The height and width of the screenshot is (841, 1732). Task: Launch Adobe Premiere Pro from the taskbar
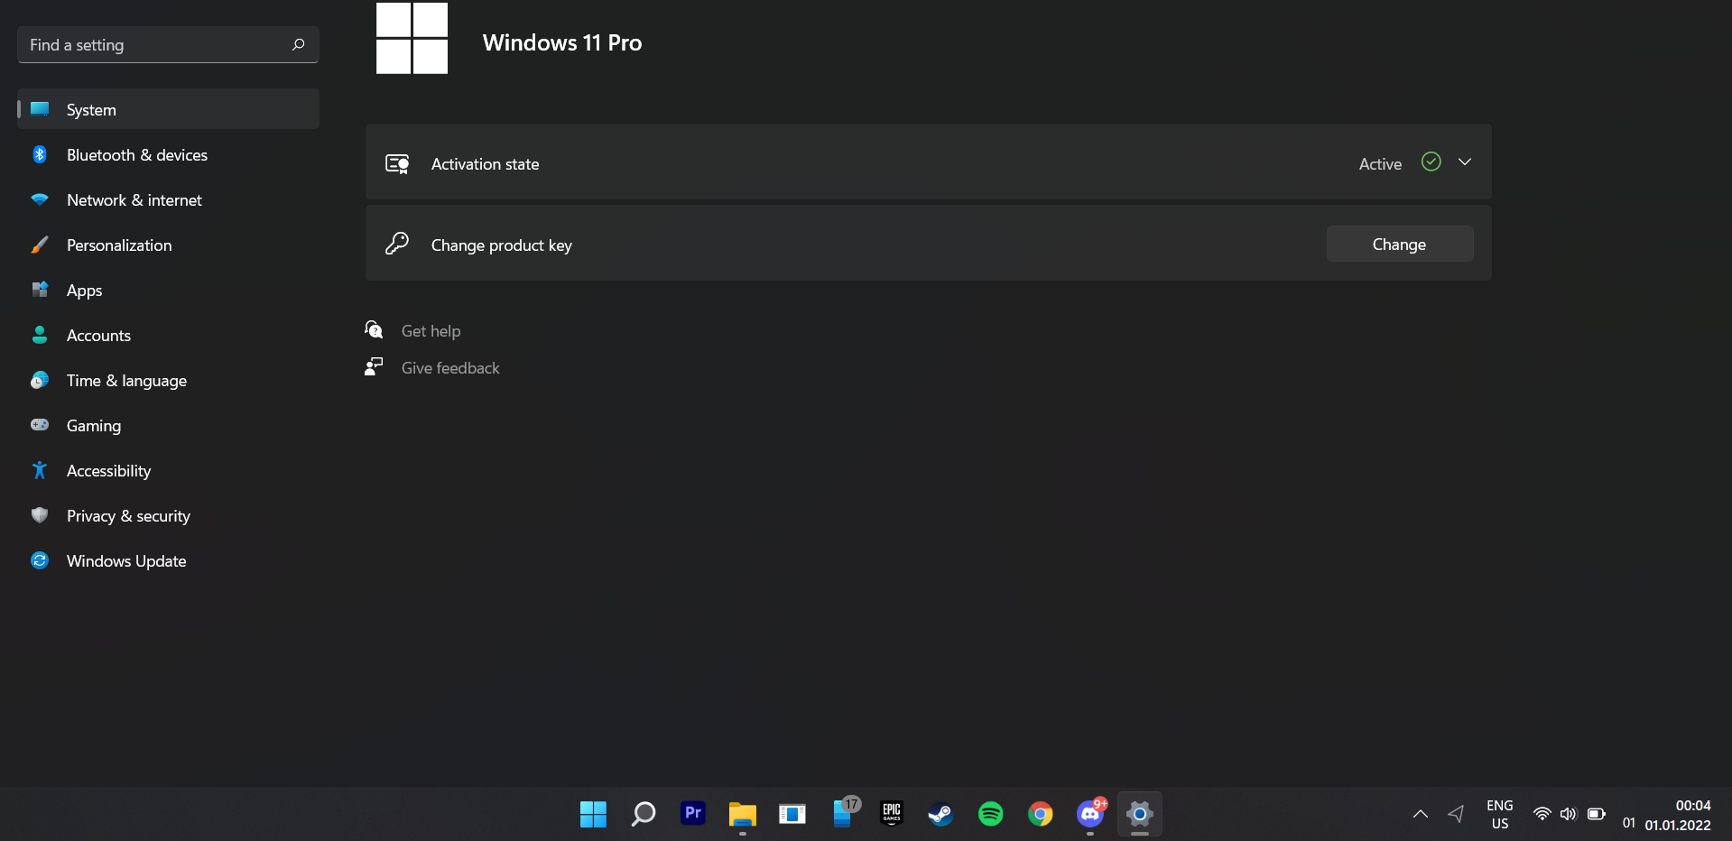693,814
